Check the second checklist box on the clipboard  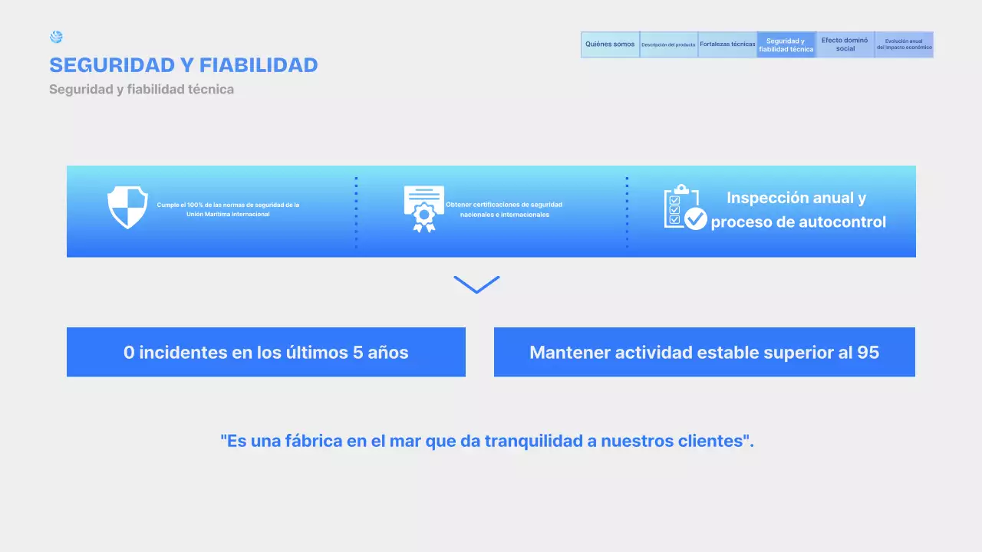coord(674,209)
